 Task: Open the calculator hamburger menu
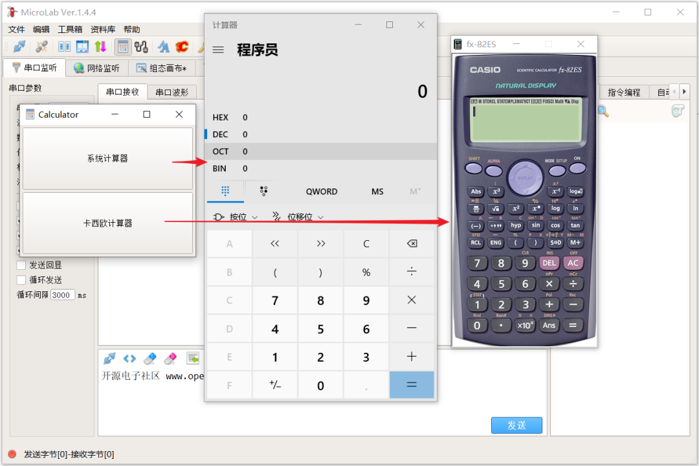click(217, 50)
